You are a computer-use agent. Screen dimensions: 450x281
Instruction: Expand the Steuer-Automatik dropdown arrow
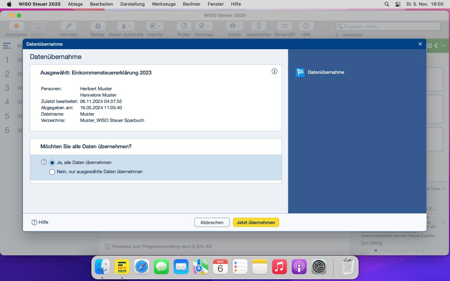[130, 26]
